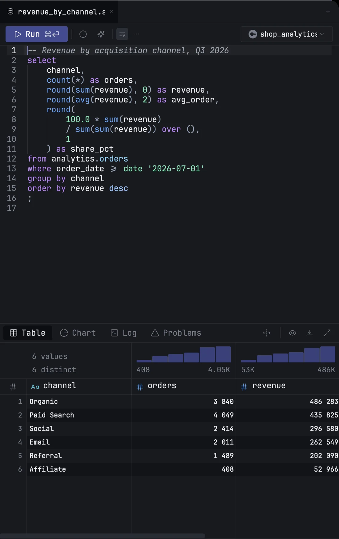Click the horizontal scrollbar of results

pos(102,536)
